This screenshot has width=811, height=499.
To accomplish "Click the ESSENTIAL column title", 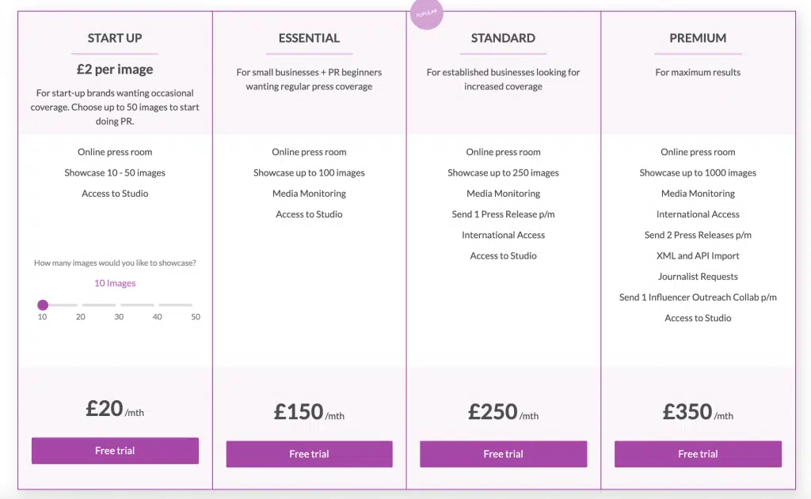I will [309, 38].
